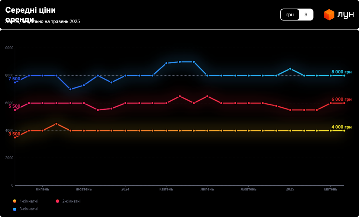Viewport: 359px width, 217px height.
Task: Select the blue line's lowest point at 7000
Action: coord(70,89)
